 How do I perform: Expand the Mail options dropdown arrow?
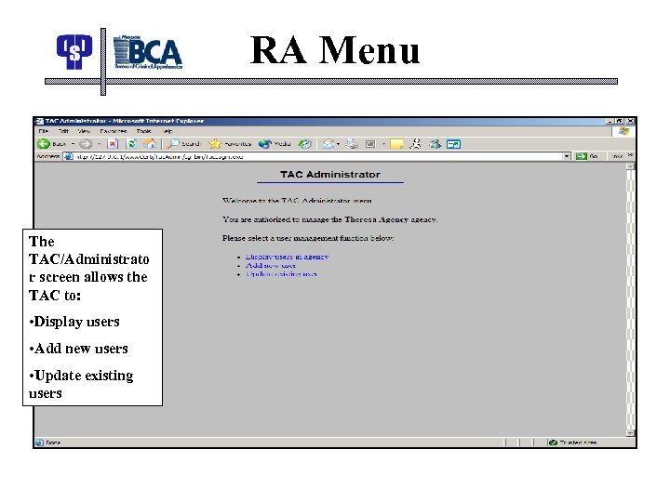(x=339, y=144)
